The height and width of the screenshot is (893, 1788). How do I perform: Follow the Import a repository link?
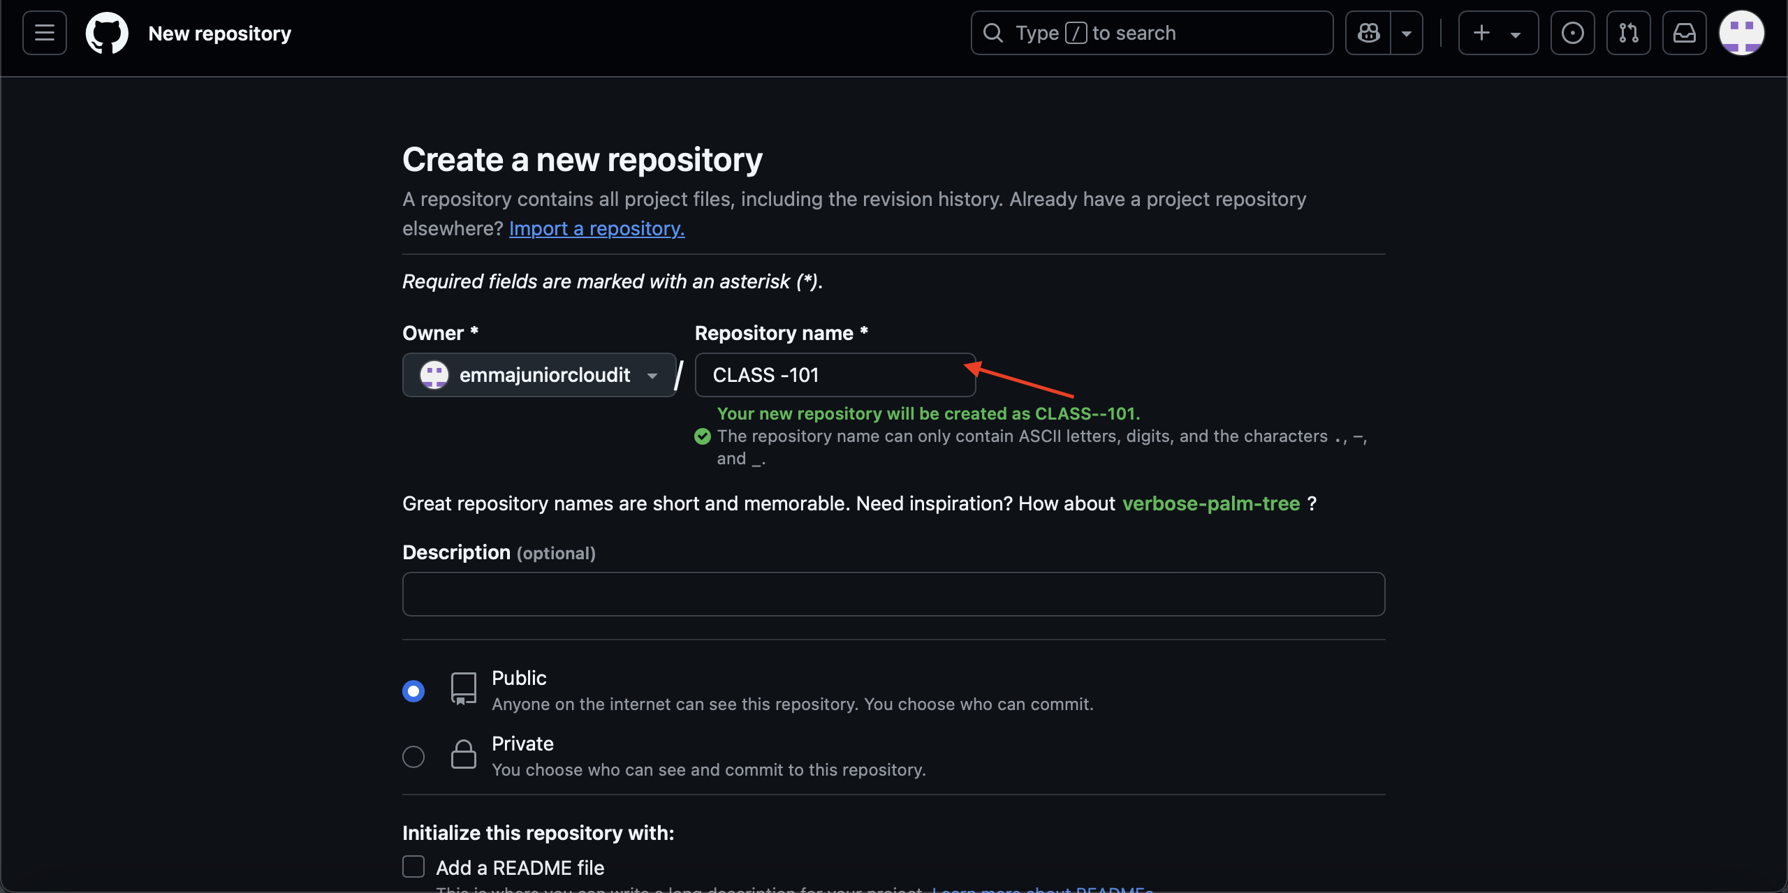click(596, 228)
